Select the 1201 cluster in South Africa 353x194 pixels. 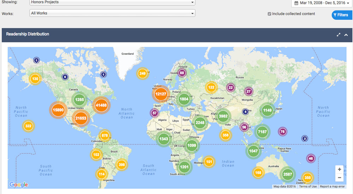(x=184, y=167)
